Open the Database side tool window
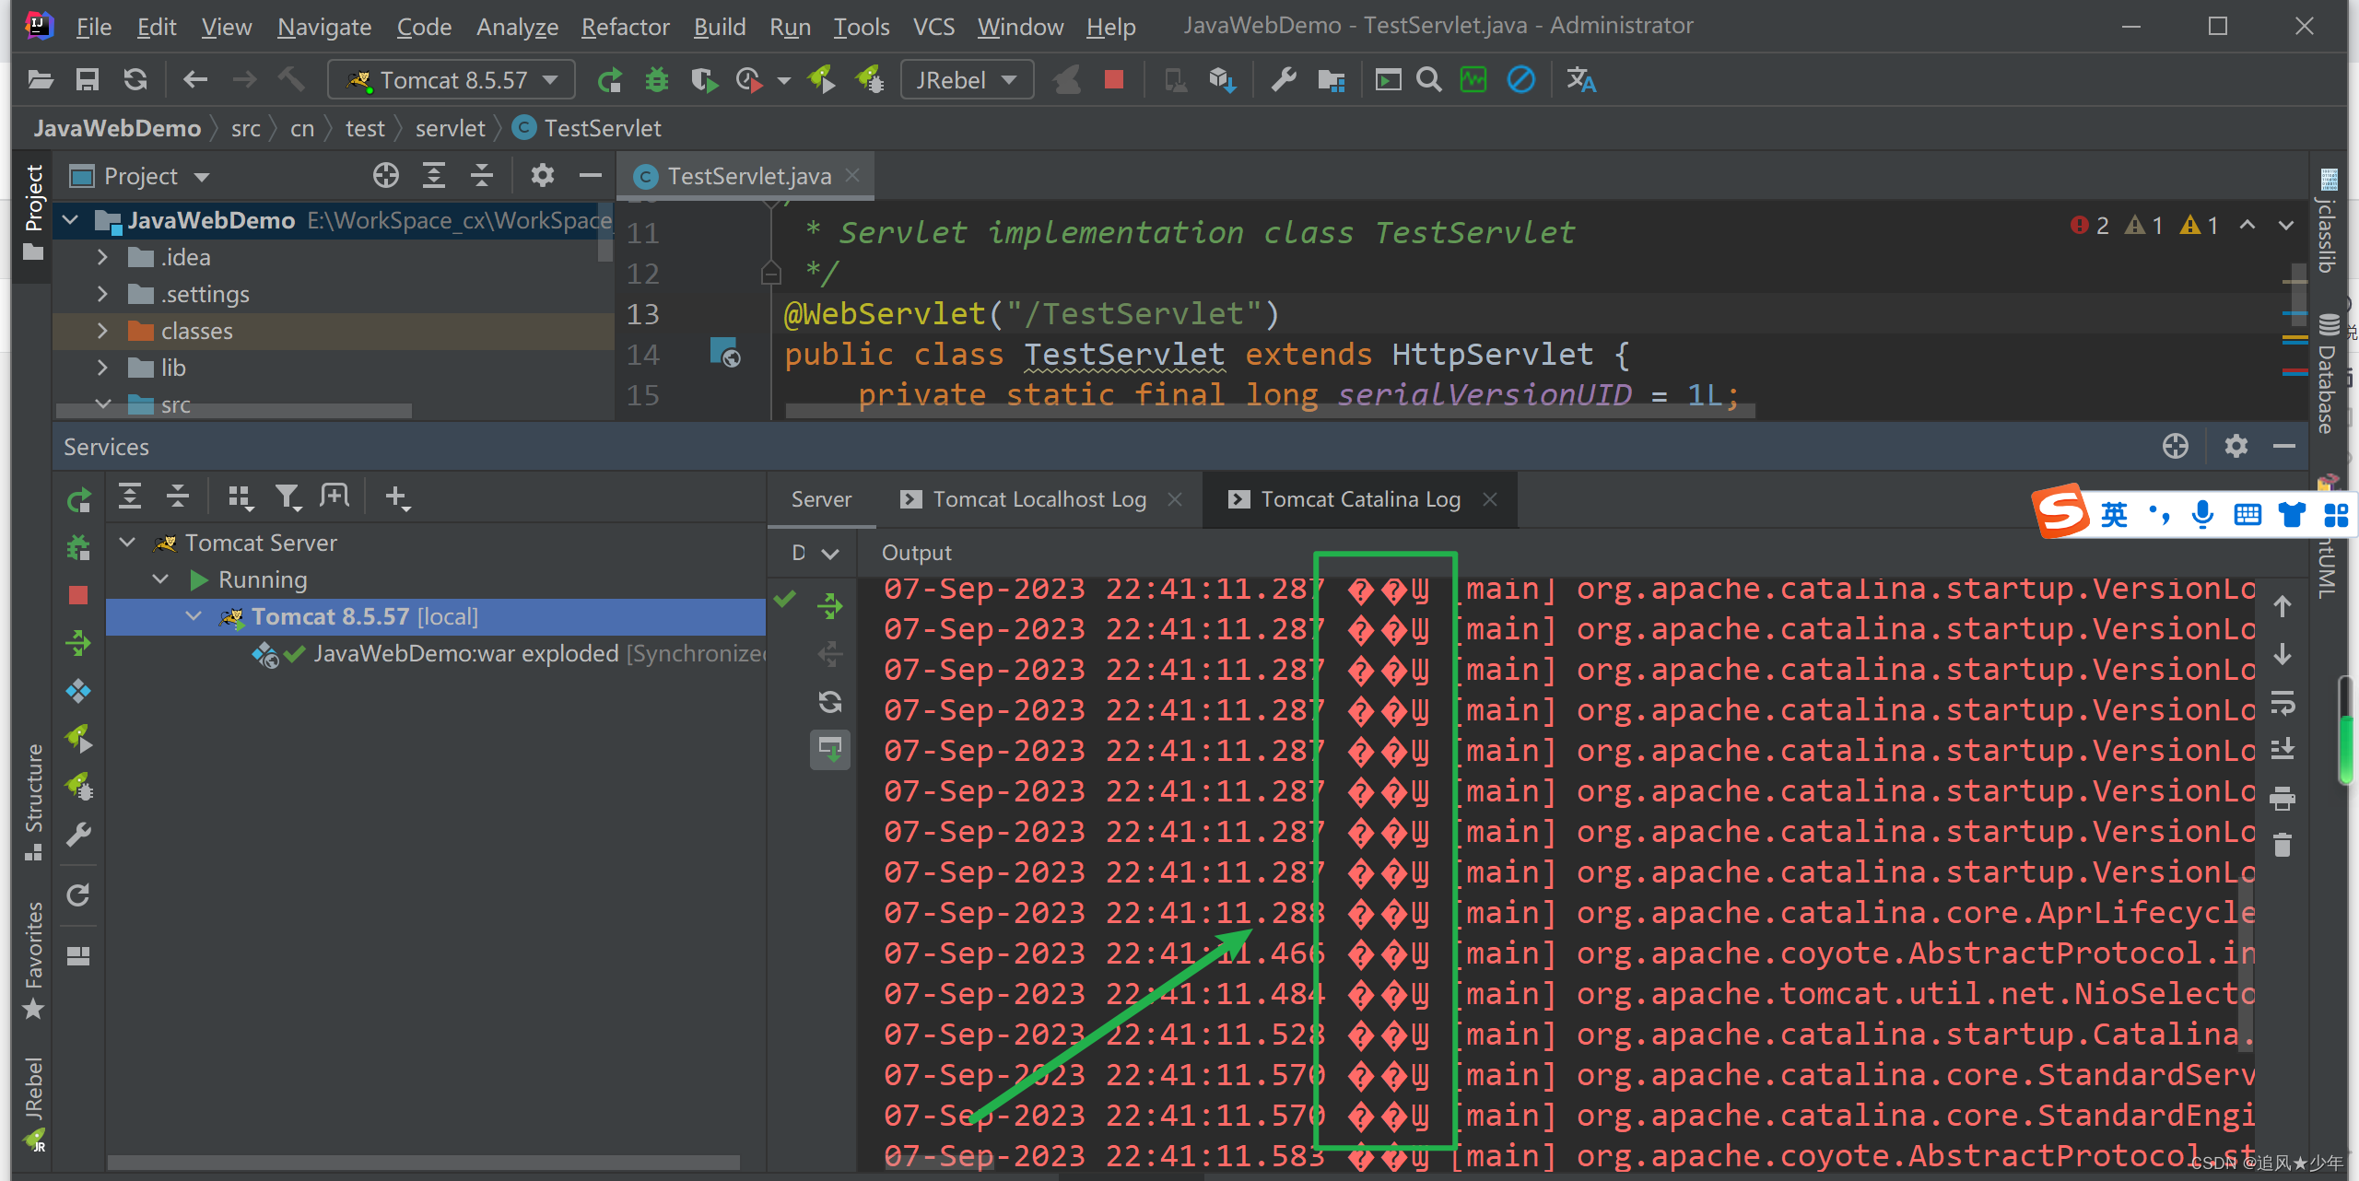The height and width of the screenshot is (1181, 2359). [2328, 374]
